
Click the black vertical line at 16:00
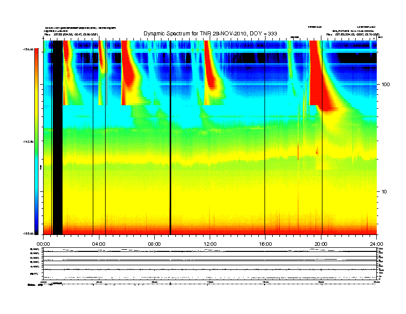click(265, 138)
